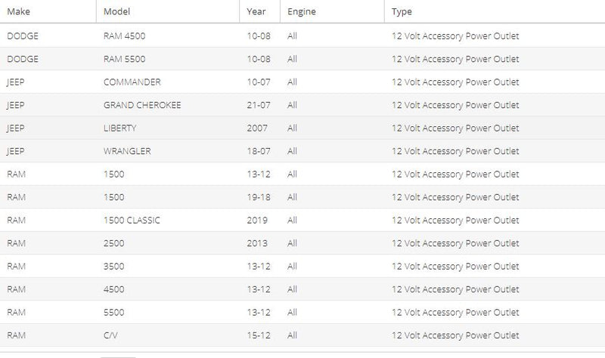This screenshot has height=358, width=605.
Task: Click the Model column header
Action: tap(168, 11)
